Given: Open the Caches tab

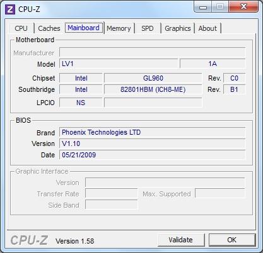Looking at the screenshot, I should coord(49,28).
